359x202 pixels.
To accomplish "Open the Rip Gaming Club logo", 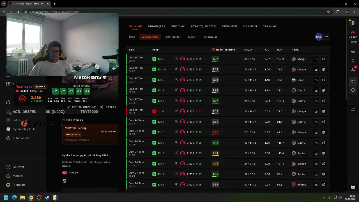I will (x=8, y=129).
